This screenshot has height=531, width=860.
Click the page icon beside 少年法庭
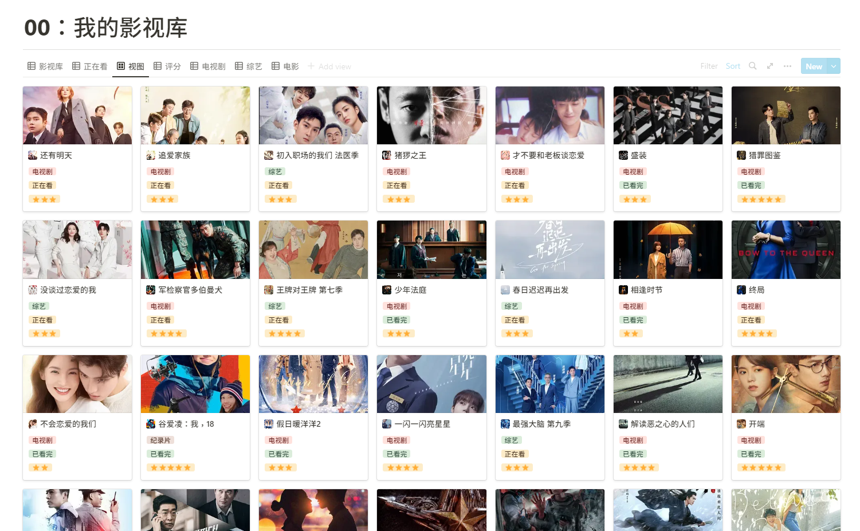pos(387,290)
